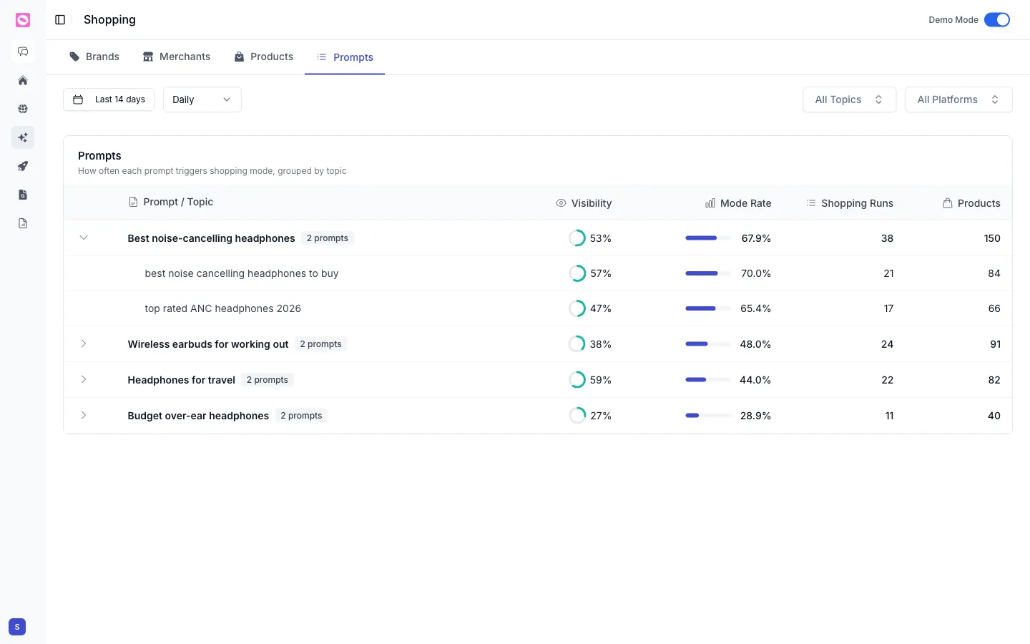
Task: Expand the Budget over-ear headphones topic
Action: [x=84, y=415]
